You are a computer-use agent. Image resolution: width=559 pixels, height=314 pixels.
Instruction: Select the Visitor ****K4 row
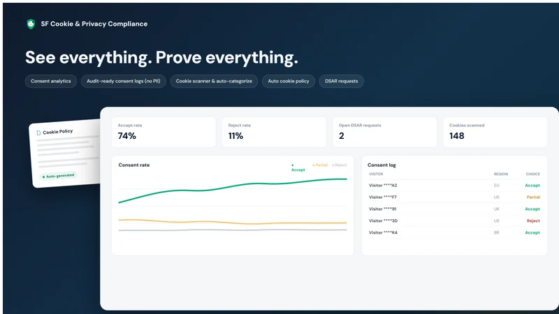pyautogui.click(x=454, y=232)
